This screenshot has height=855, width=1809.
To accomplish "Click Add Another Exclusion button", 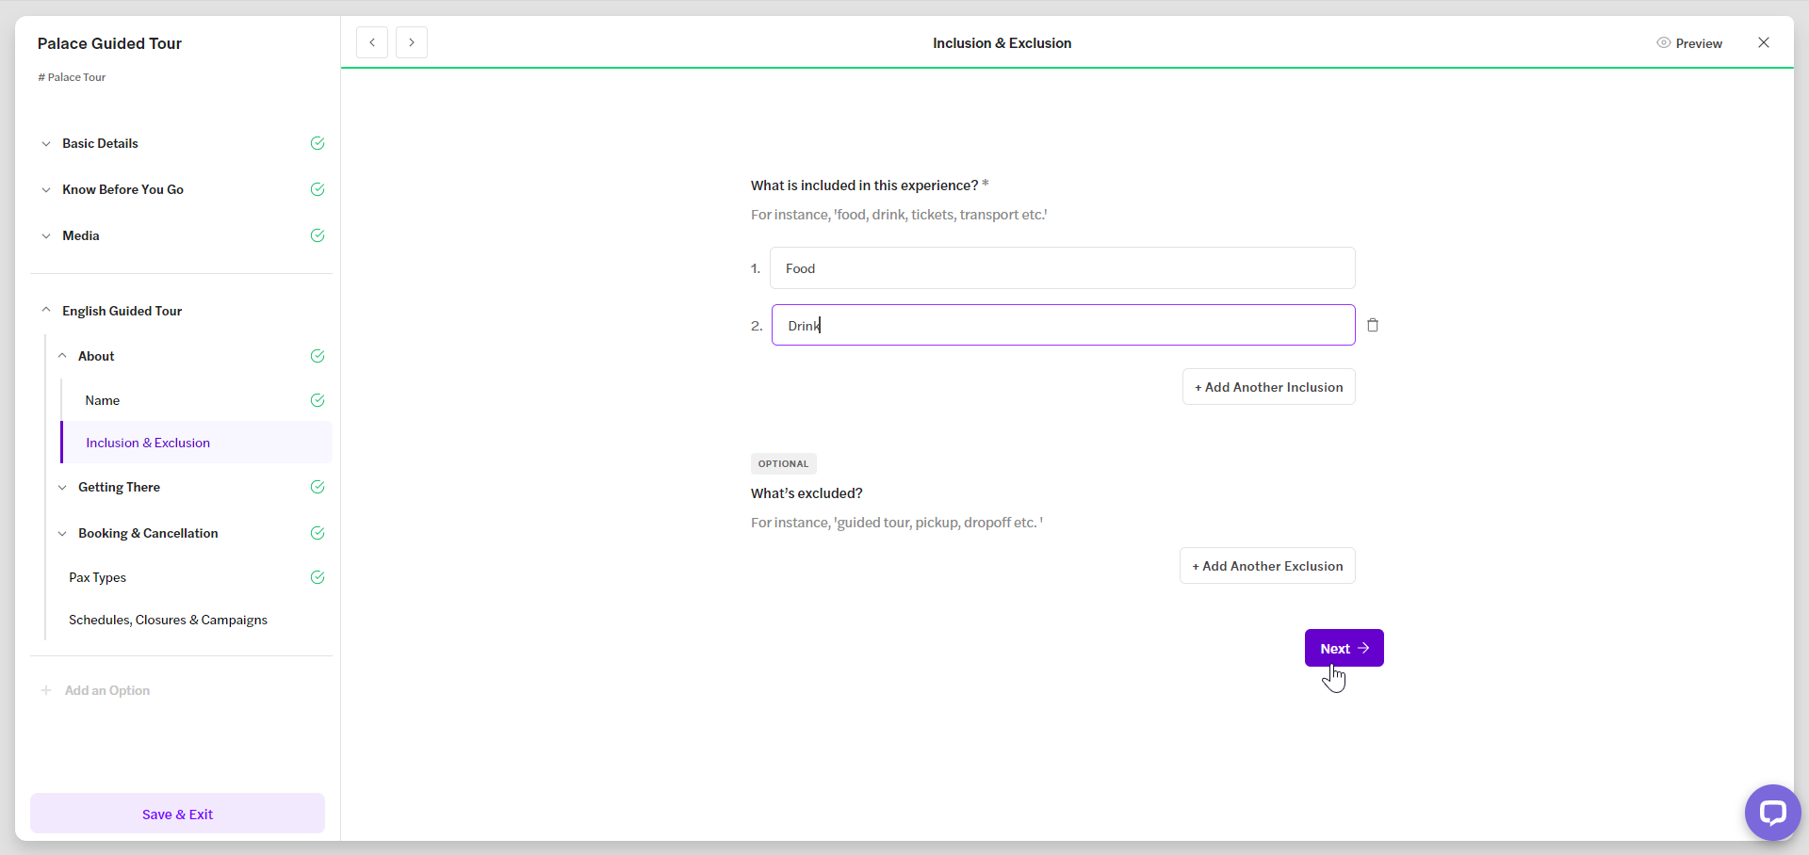I will point(1267,566).
